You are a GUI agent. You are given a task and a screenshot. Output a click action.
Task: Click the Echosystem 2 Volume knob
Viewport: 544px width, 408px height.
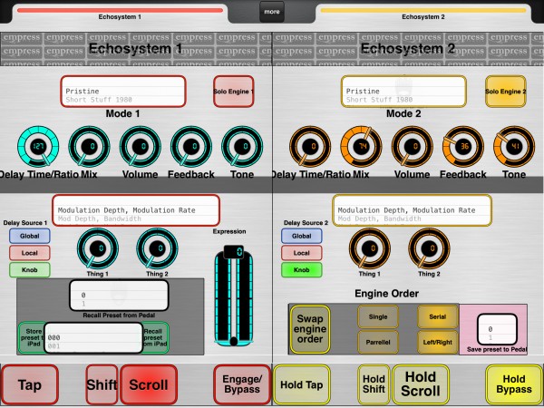(x=413, y=146)
